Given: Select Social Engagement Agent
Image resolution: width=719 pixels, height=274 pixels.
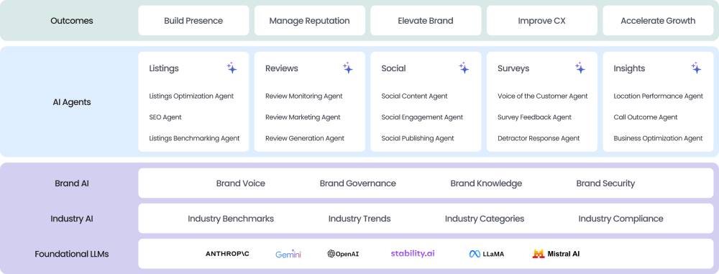Looking at the screenshot, I should [x=422, y=117].
